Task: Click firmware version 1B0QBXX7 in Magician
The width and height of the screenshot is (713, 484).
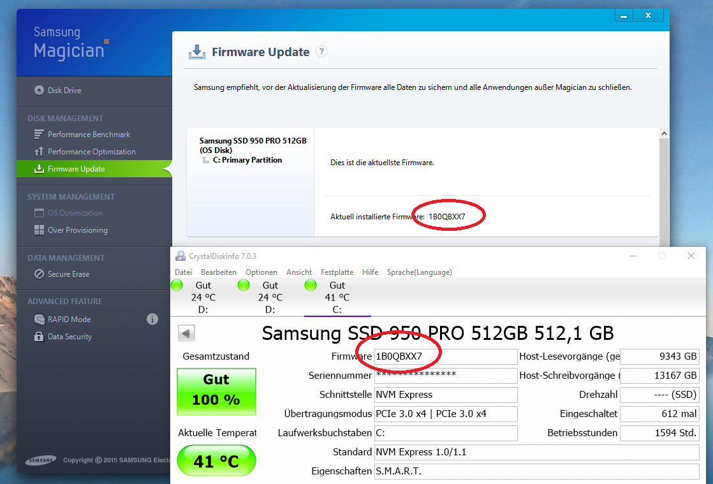Action: 447,217
